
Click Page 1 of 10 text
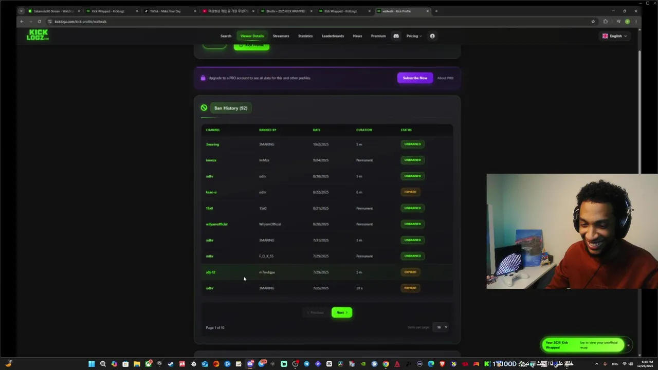pos(215,327)
